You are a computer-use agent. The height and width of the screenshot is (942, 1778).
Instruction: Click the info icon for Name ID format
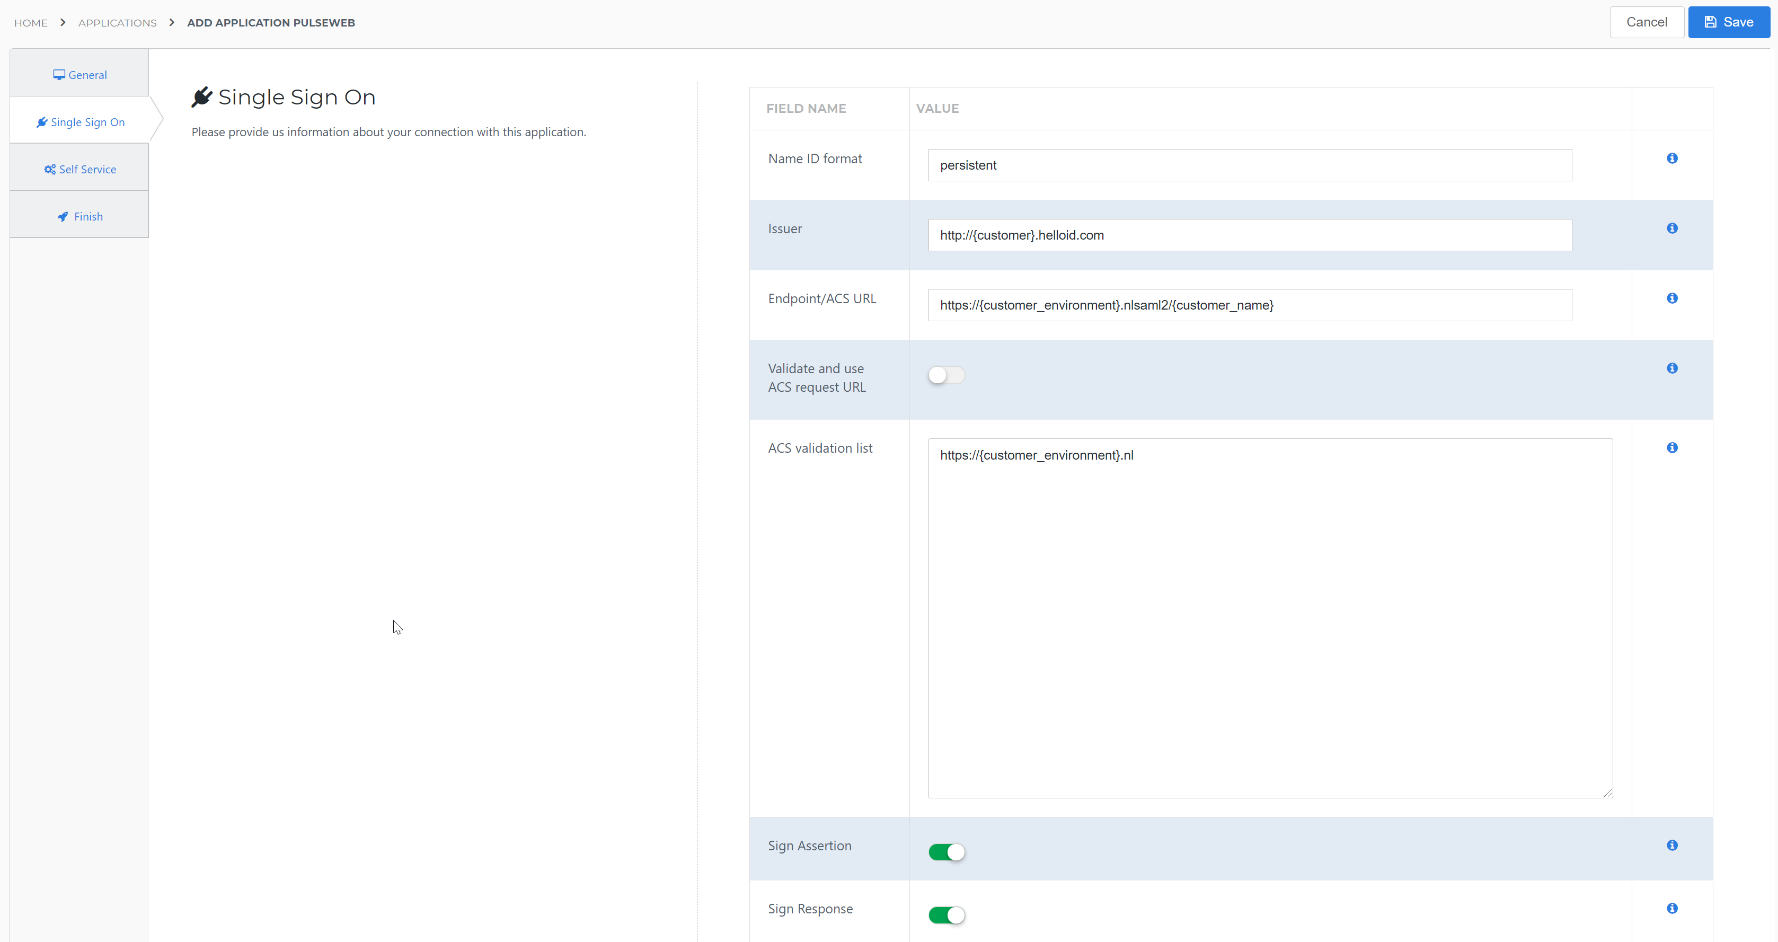1671,158
